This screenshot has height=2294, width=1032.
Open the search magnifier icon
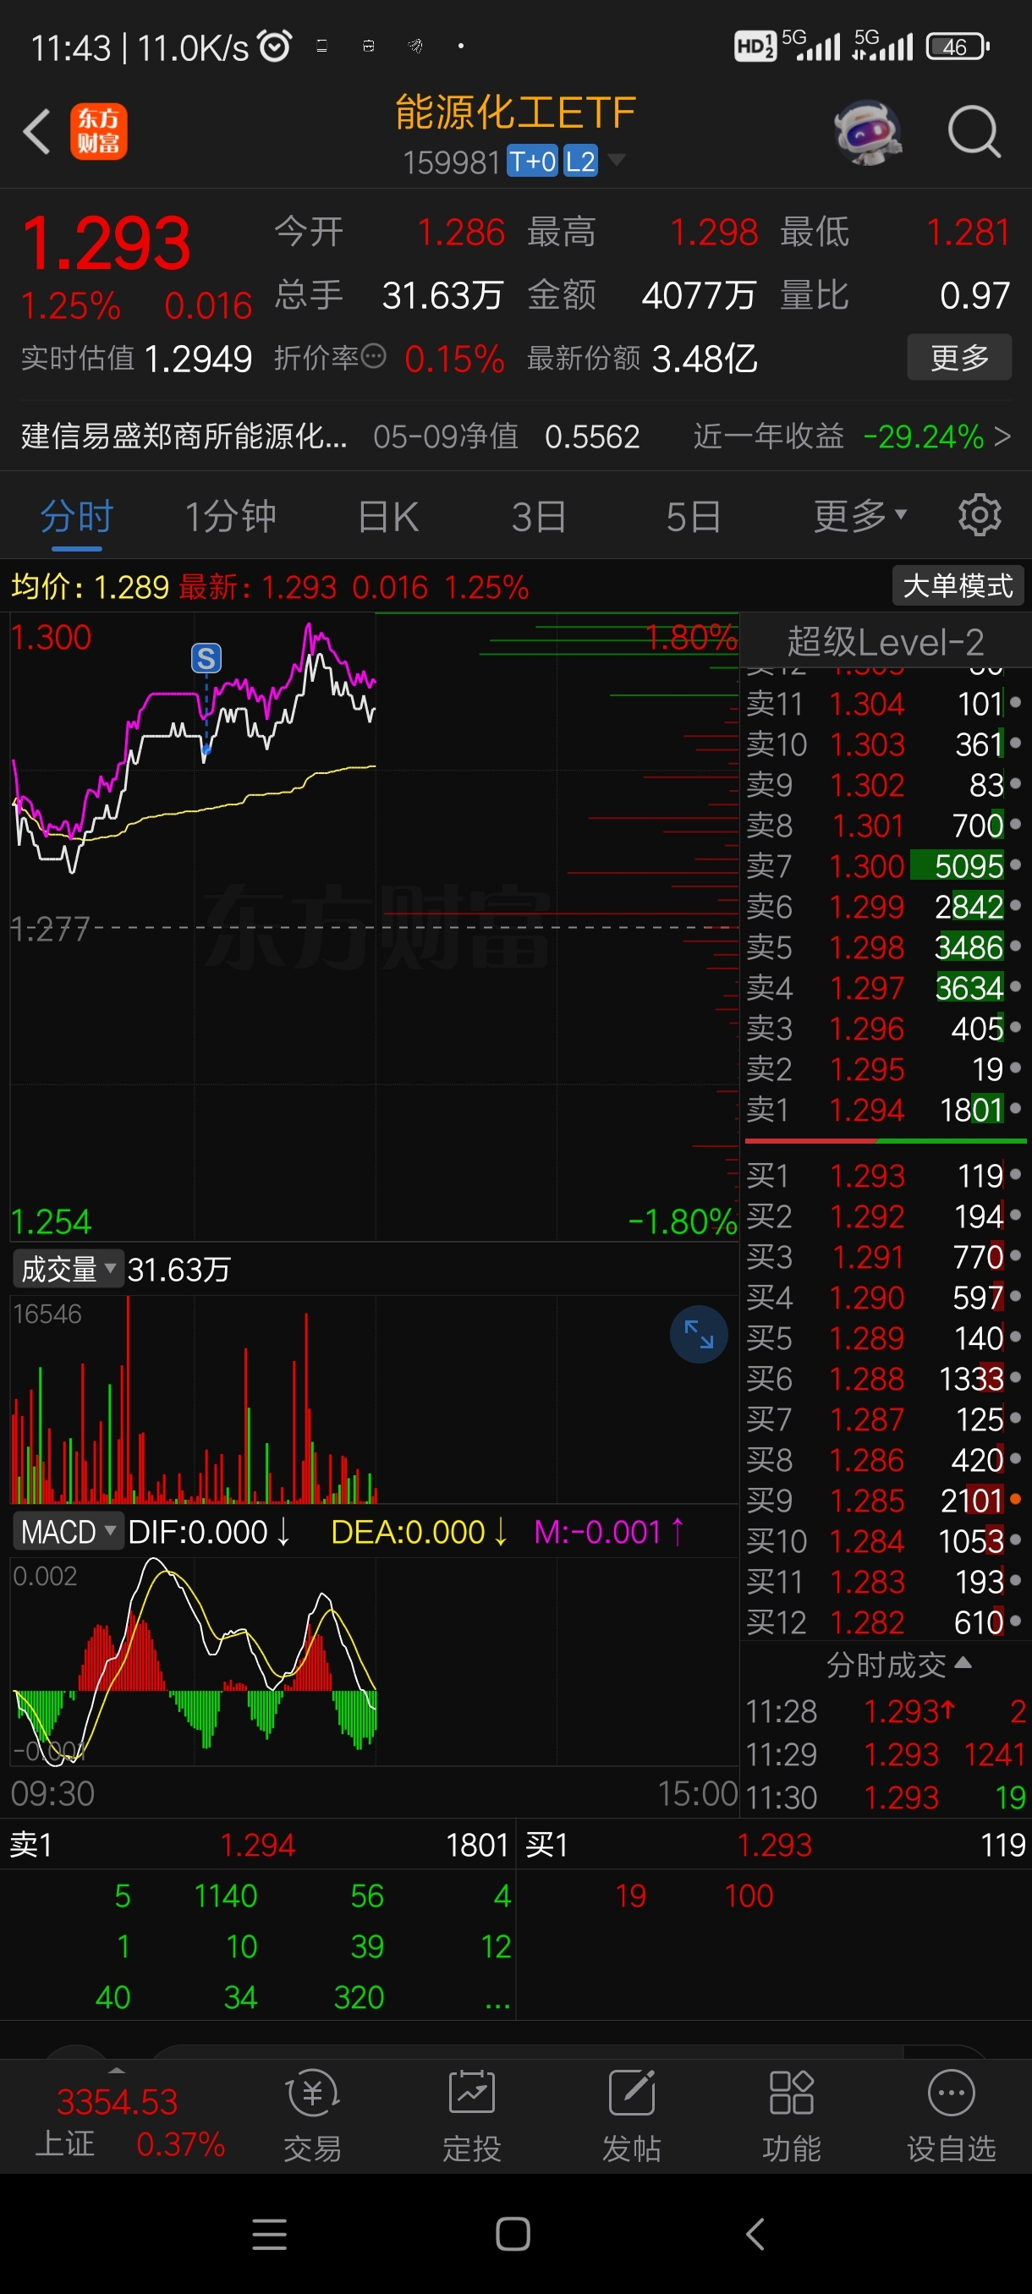click(974, 132)
